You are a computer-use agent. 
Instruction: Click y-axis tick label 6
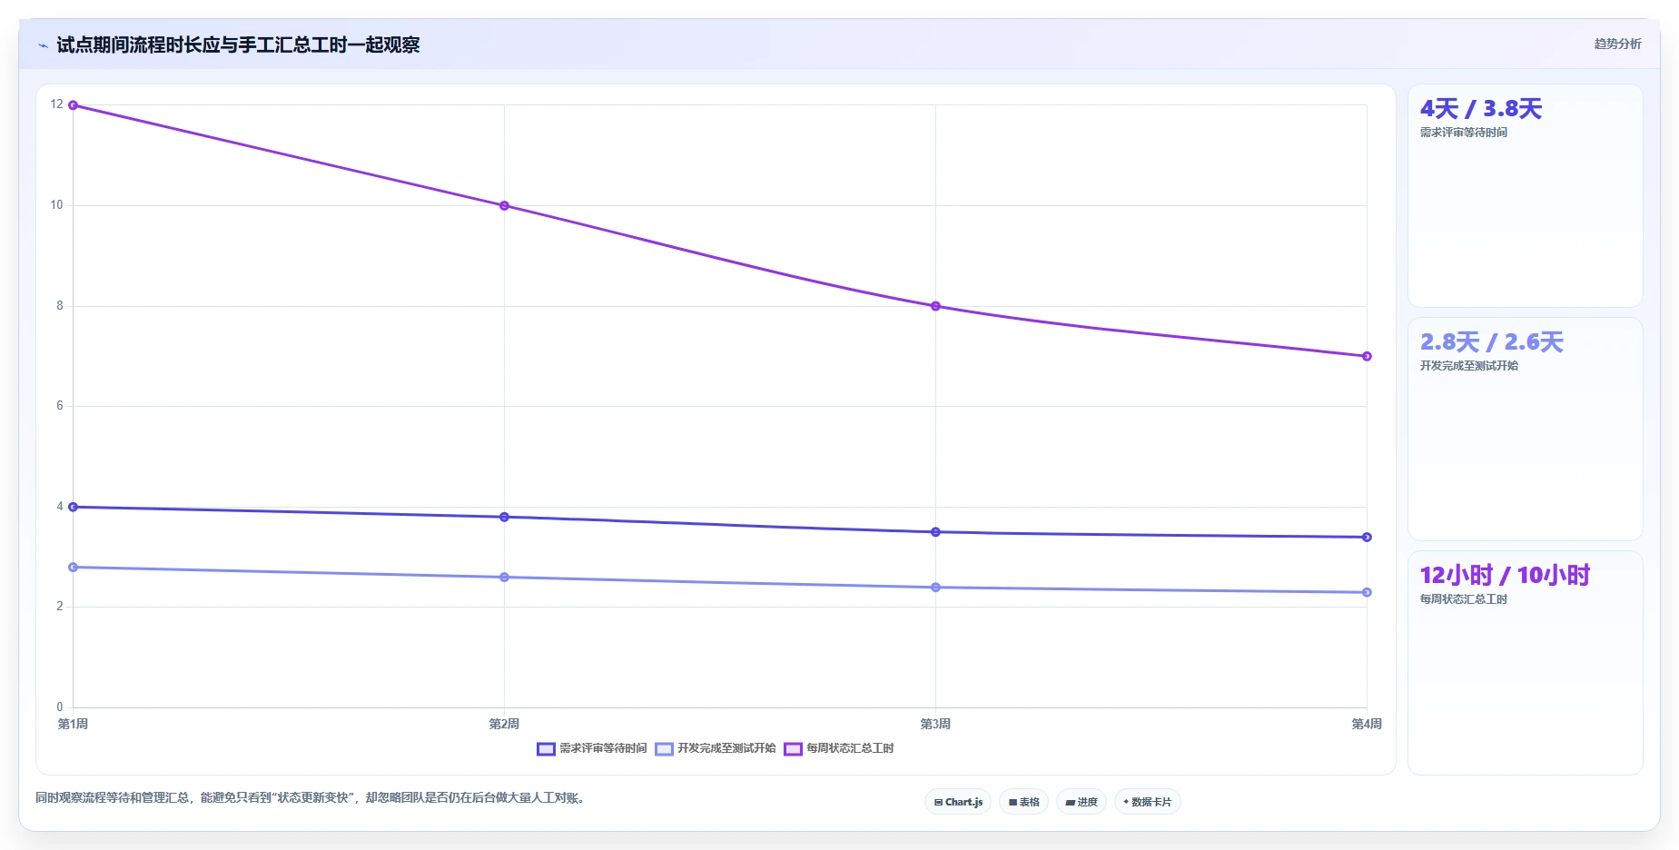60,406
